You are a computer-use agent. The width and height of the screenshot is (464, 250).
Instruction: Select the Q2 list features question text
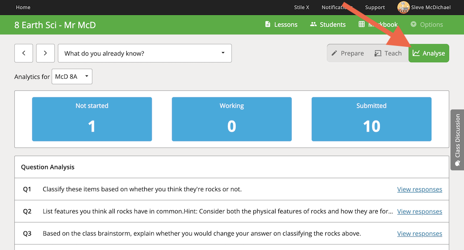coord(218,212)
